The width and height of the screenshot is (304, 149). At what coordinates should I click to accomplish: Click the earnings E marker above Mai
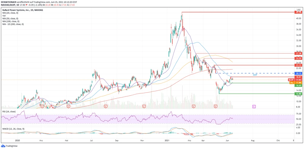68,107
